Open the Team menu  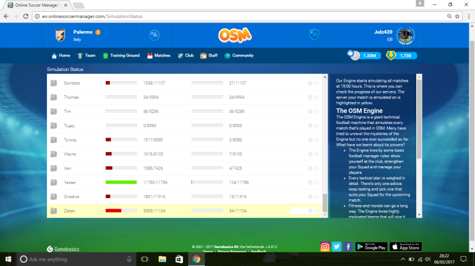tap(86, 55)
